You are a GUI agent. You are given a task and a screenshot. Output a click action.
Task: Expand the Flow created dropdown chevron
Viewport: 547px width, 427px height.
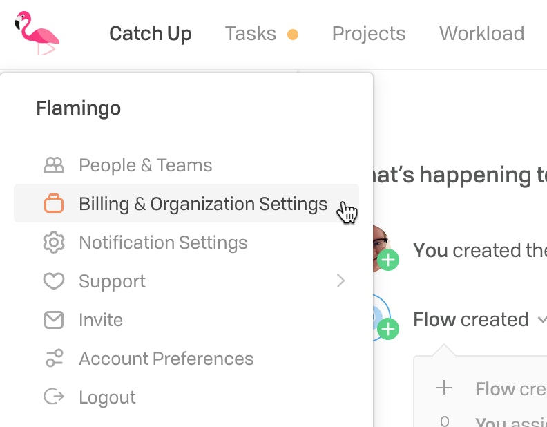pos(542,319)
